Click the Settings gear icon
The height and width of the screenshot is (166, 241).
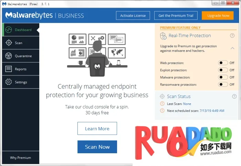[x=9, y=82]
